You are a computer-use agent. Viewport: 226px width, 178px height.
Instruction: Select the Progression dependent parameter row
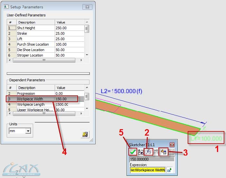(x=45, y=93)
